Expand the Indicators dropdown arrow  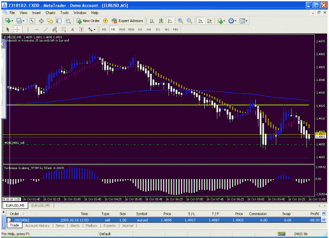click(x=224, y=21)
